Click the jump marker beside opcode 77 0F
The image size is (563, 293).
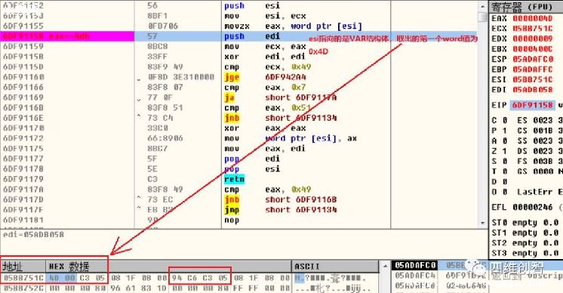(x=139, y=100)
